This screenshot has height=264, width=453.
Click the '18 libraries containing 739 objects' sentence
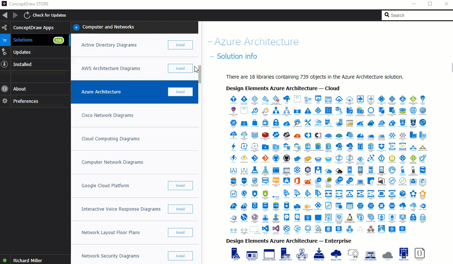tap(315, 77)
